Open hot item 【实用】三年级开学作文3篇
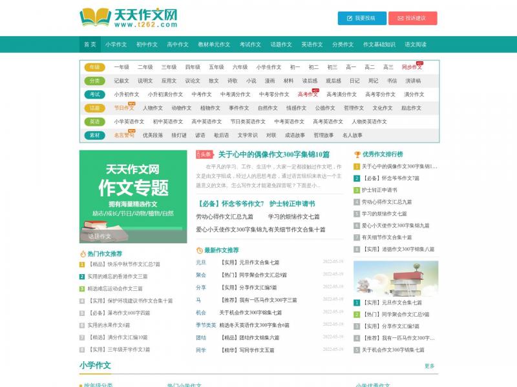 pyautogui.click(x=119, y=350)
